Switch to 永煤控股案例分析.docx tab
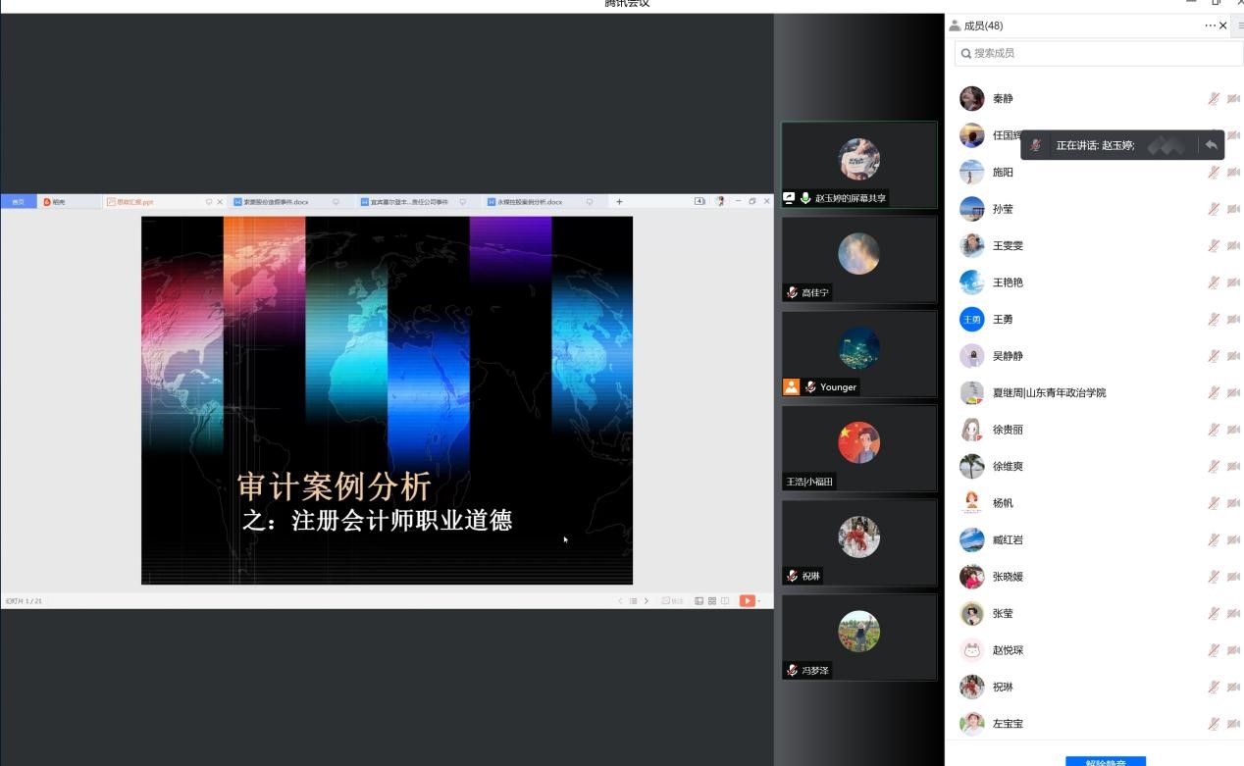This screenshot has height=766, width=1244. coord(530,202)
